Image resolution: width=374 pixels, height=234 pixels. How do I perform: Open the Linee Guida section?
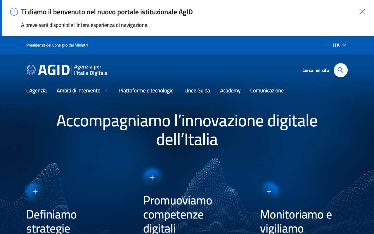[x=197, y=91]
